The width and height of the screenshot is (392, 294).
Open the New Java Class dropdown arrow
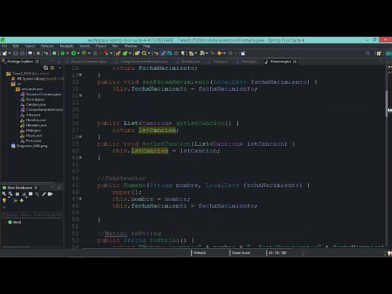pos(130,53)
